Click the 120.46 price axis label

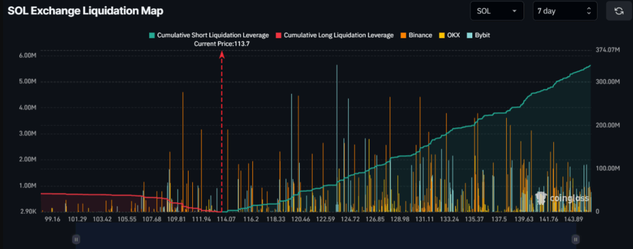point(301,219)
